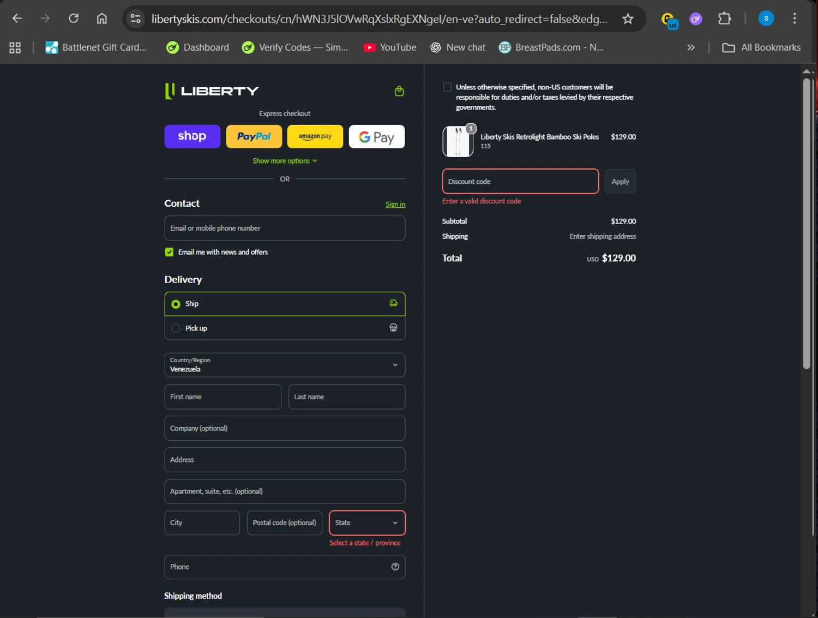Open the YouTube bookmark
The image size is (818, 618).
[x=390, y=47]
